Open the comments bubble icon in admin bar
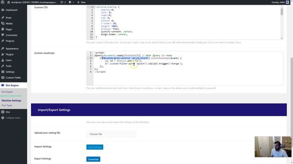Screen dimensions: 293x164 pyautogui.click(x=70, y=2)
